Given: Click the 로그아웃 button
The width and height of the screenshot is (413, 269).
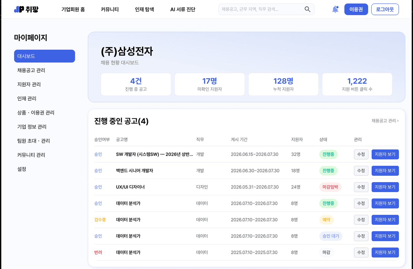Looking at the screenshot, I should click(x=385, y=9).
